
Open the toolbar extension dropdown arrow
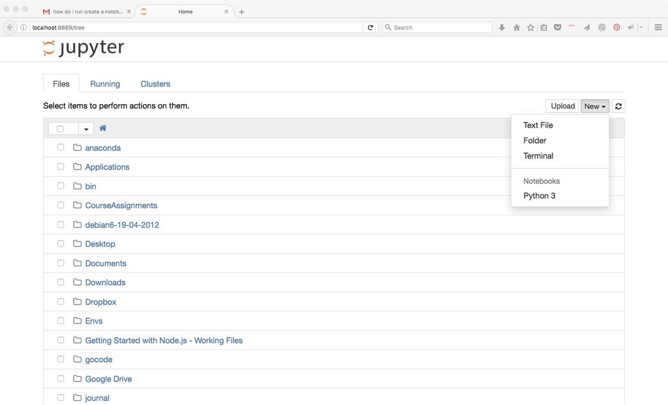coord(641,27)
